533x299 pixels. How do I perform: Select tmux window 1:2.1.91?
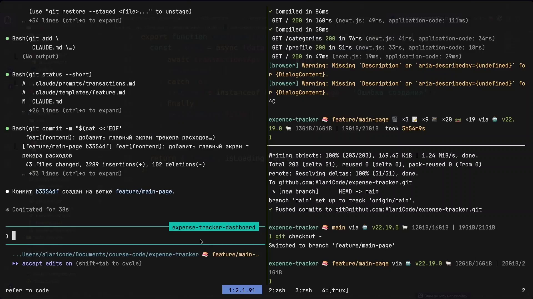click(242, 290)
